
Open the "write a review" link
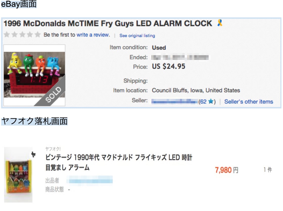[x=93, y=35]
